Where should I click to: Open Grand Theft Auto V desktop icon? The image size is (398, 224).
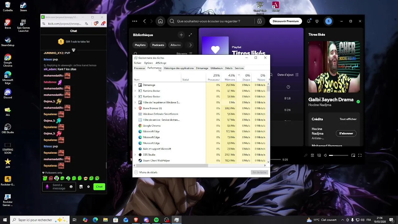point(260,8)
